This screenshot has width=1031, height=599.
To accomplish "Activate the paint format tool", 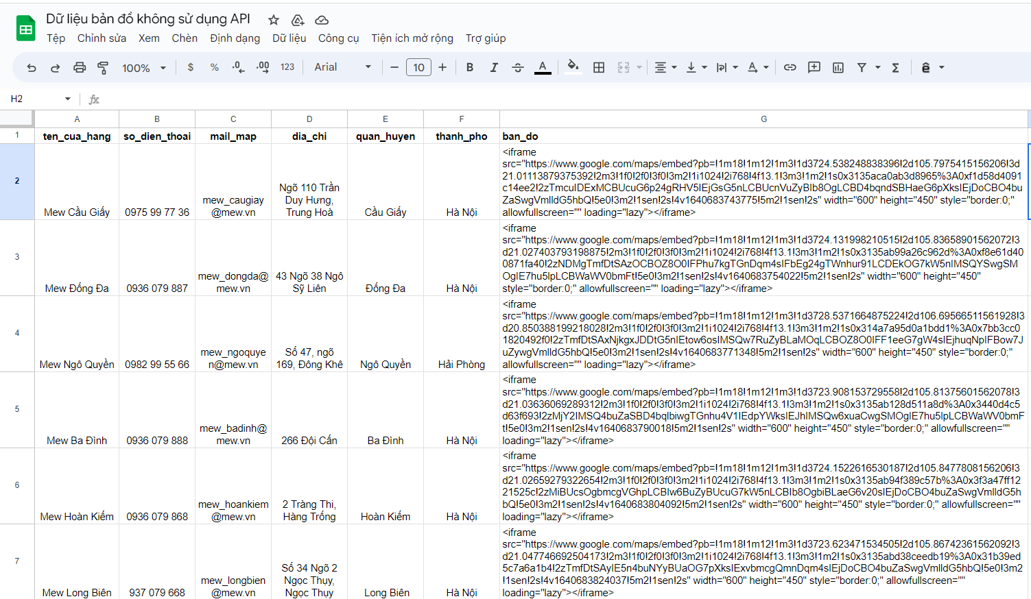I will point(103,67).
